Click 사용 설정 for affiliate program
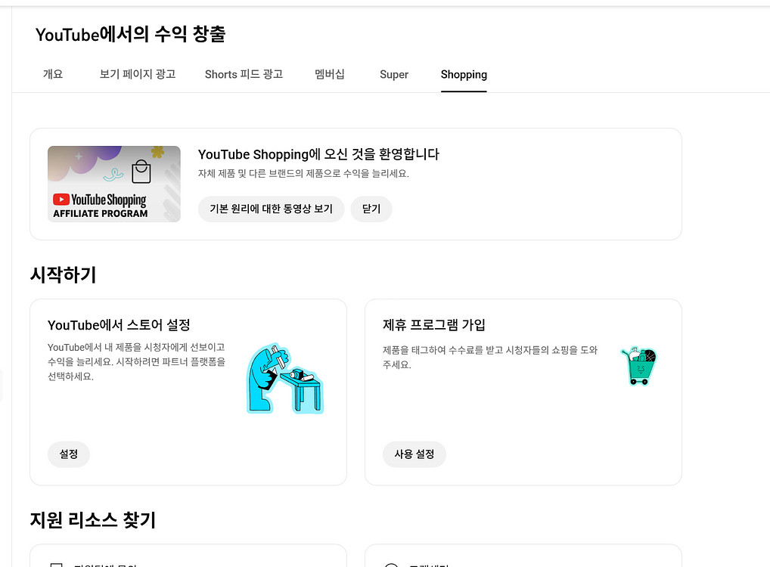The width and height of the screenshot is (770, 567). tap(414, 454)
